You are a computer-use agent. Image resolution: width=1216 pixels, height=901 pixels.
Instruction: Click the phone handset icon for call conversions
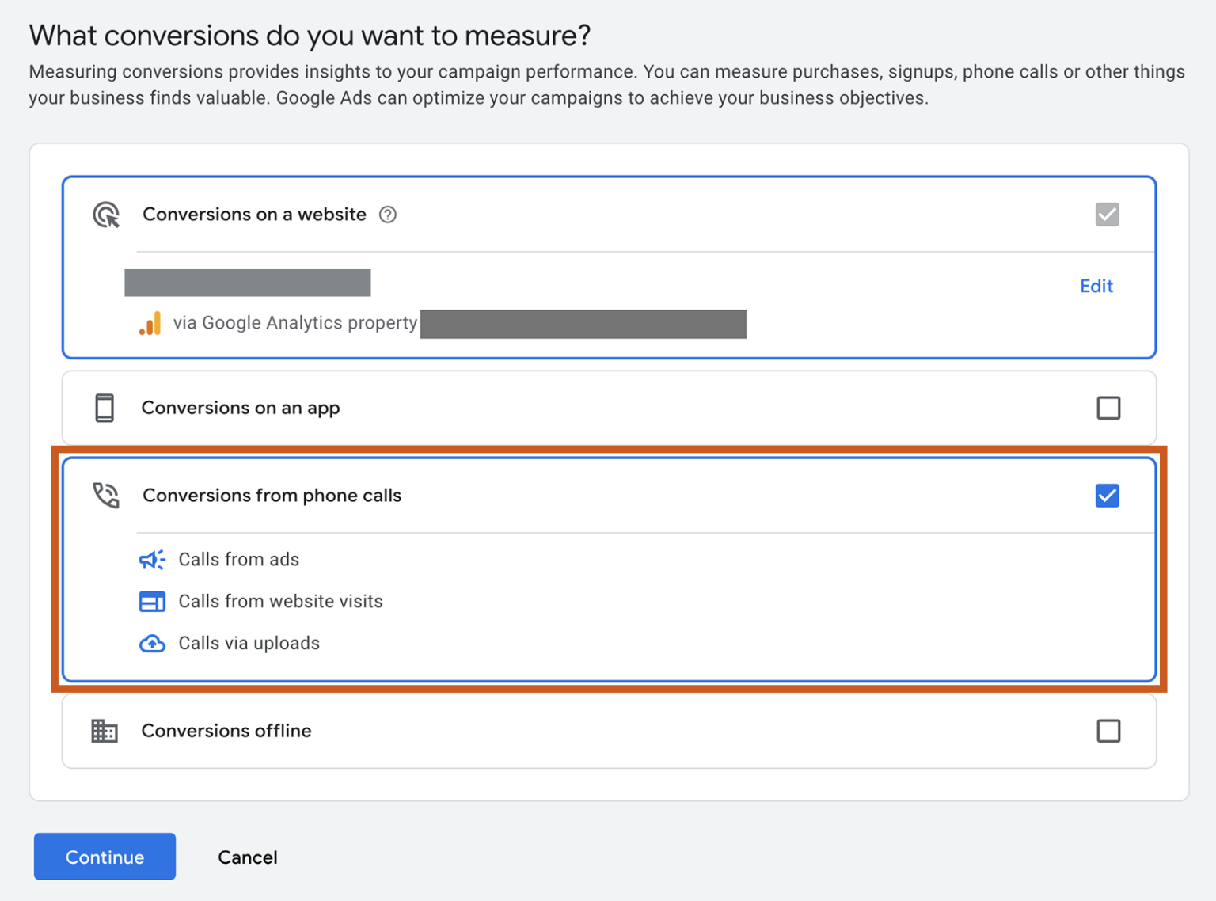(x=104, y=495)
